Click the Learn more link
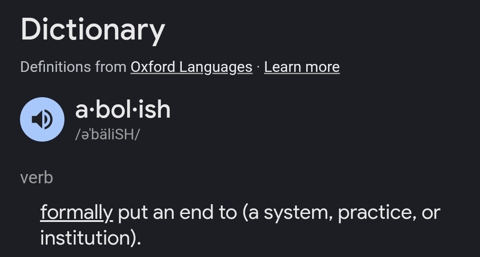Screen dimensions: 480x257 coord(302,67)
